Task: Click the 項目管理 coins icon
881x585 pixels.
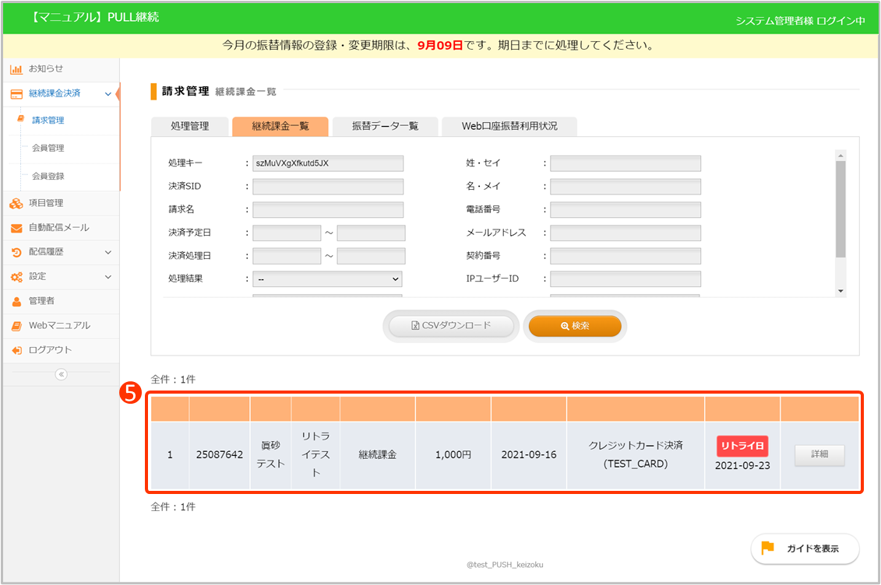Action: point(16,203)
